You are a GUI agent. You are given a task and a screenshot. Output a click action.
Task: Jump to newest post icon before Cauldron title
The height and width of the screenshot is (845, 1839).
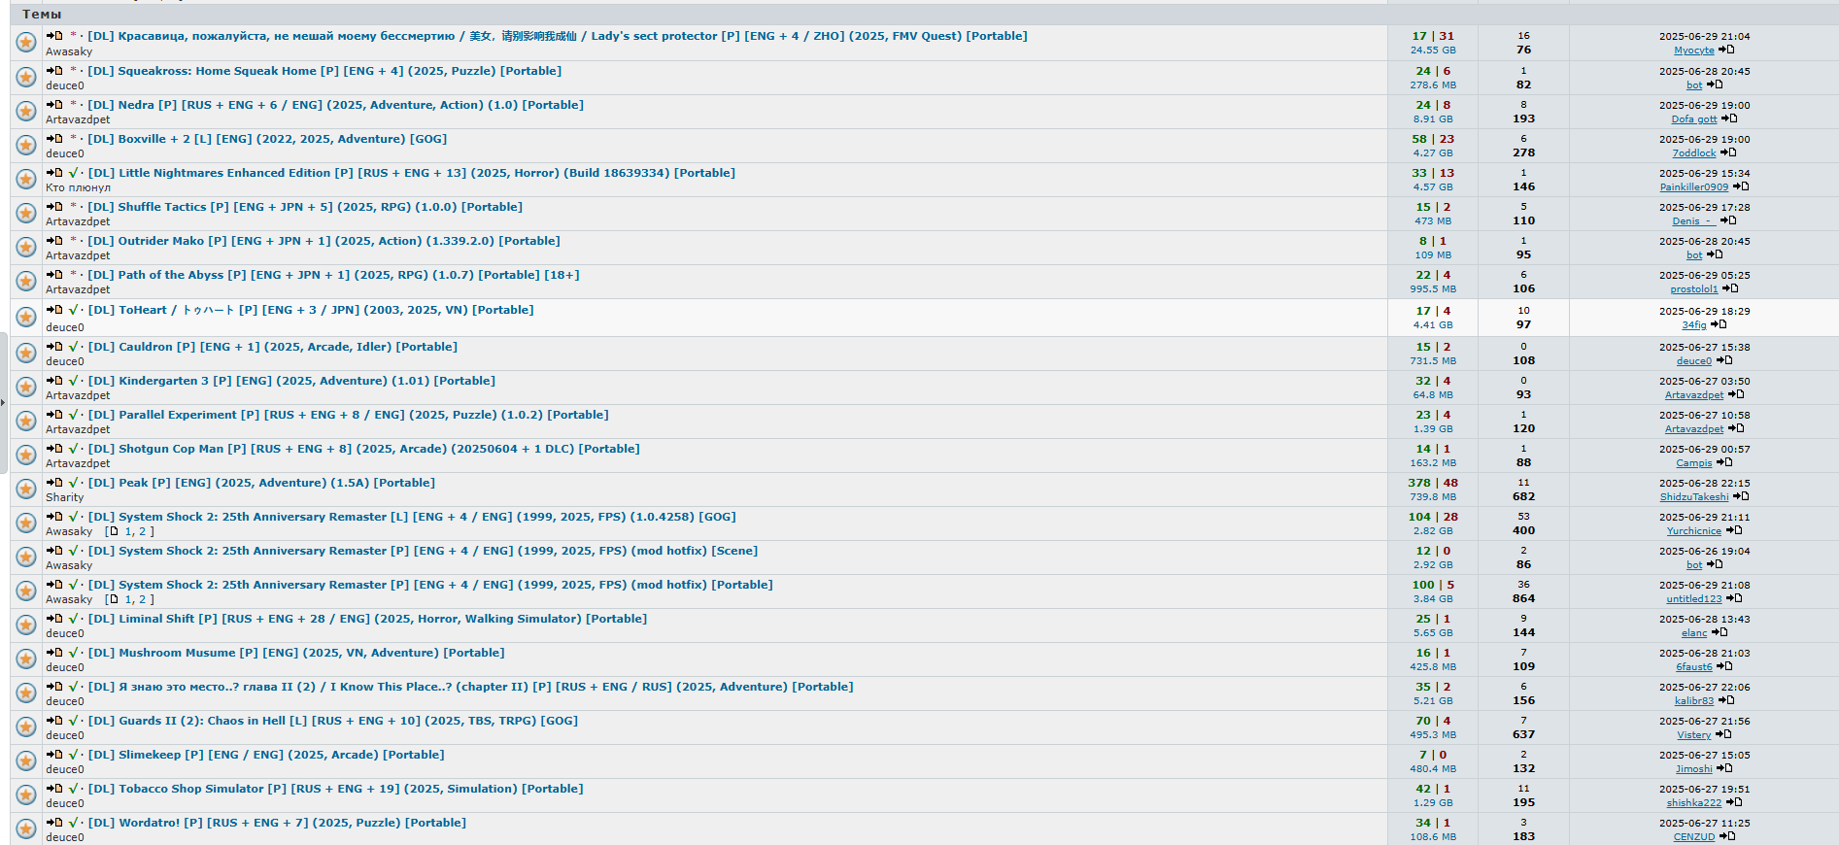[x=54, y=347]
